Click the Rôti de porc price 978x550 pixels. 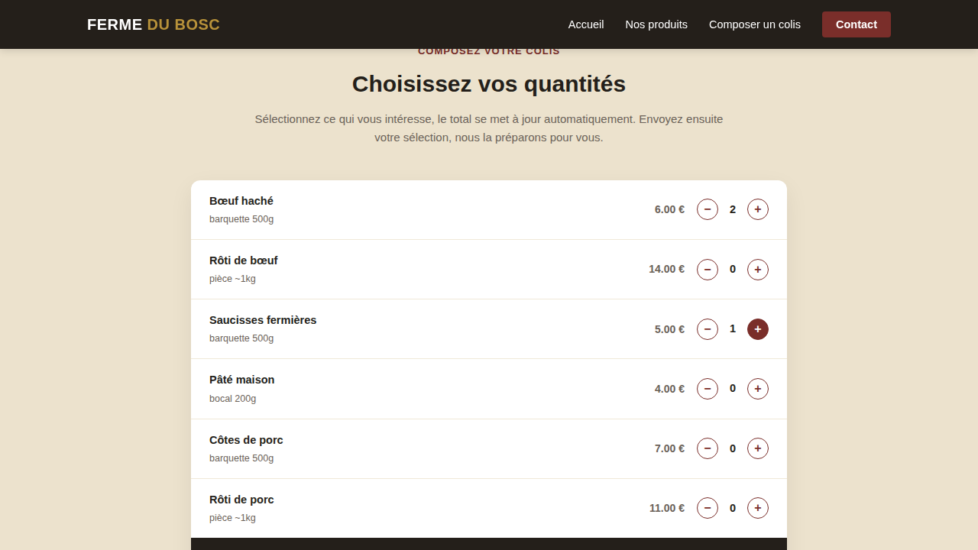point(667,508)
